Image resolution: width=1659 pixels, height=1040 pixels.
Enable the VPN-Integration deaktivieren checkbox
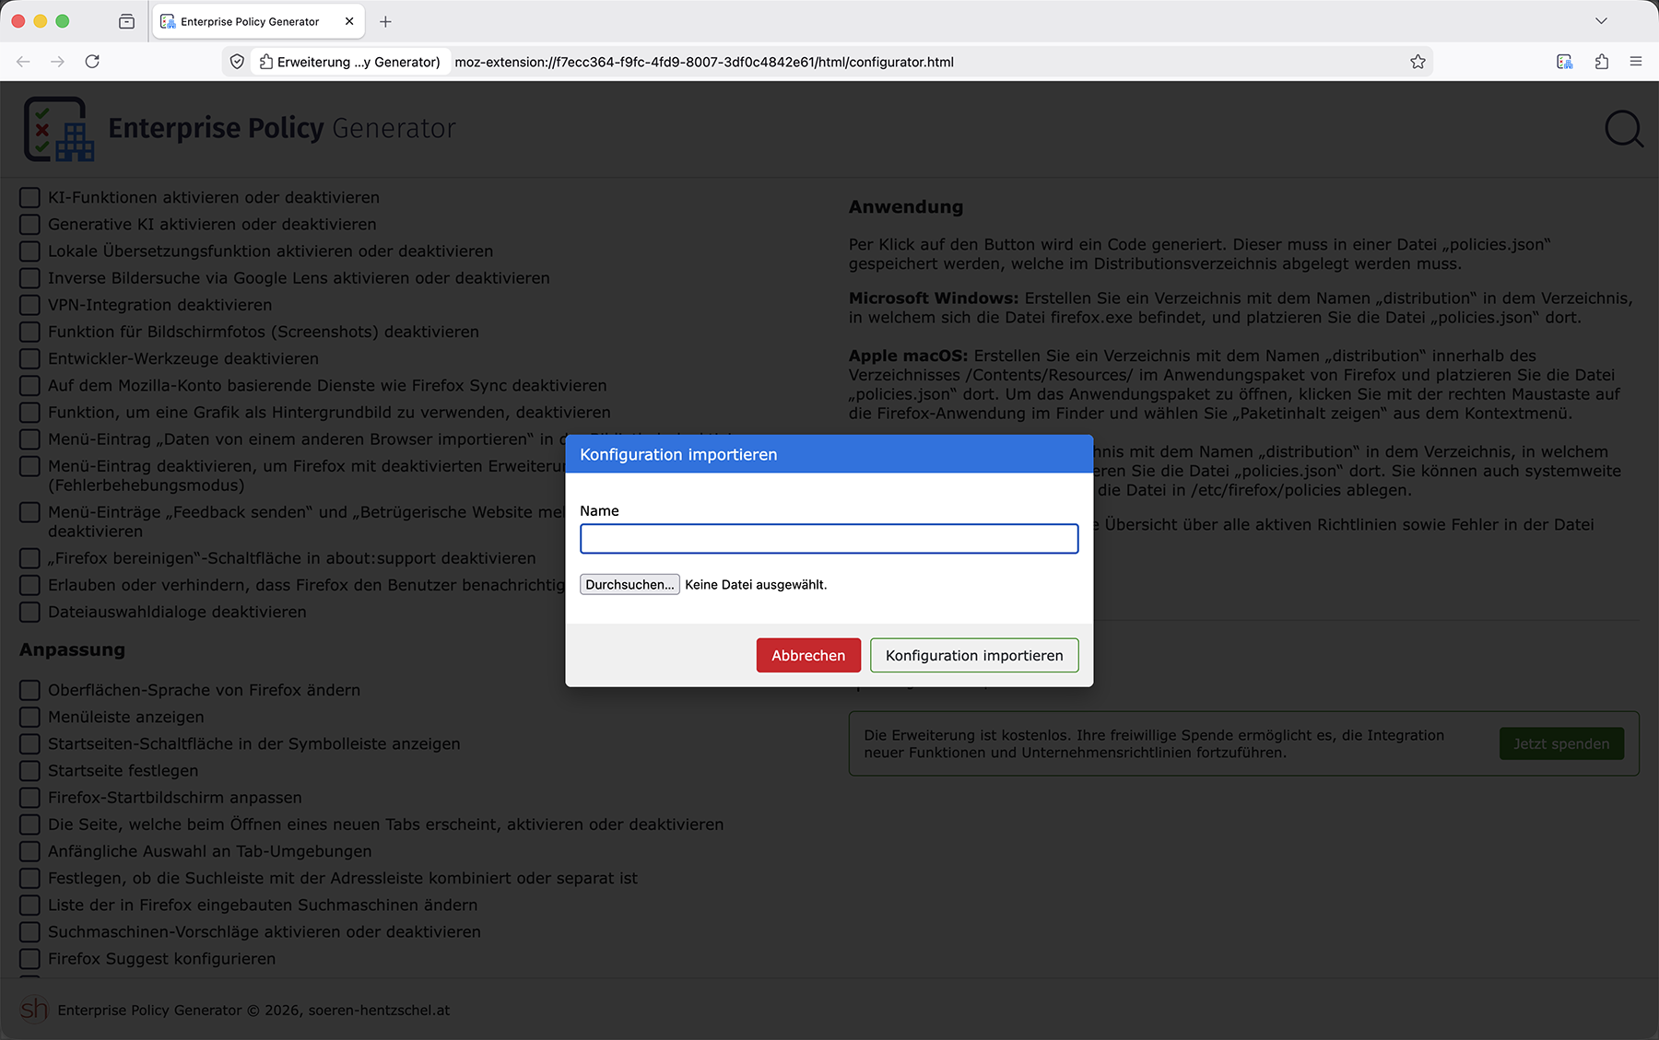[30, 305]
